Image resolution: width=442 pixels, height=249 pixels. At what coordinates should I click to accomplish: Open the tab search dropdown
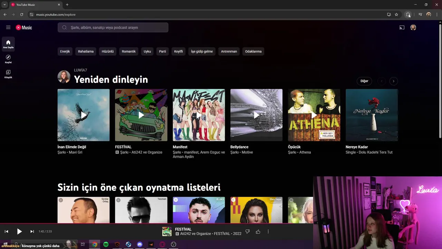pos(4,4)
